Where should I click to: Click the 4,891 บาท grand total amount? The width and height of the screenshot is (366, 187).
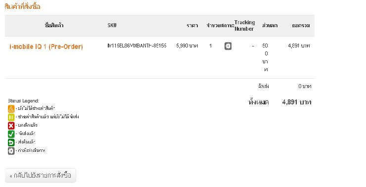click(x=297, y=102)
